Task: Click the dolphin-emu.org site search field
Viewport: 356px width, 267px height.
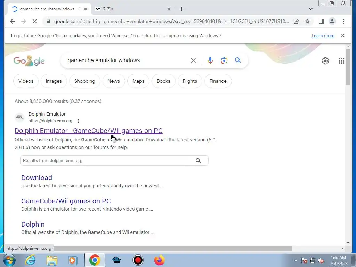Action: [x=104, y=161]
